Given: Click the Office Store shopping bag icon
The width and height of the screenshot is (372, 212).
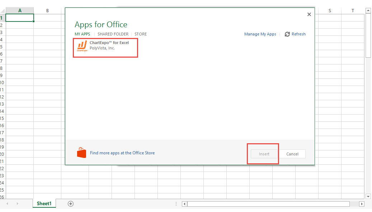Looking at the screenshot, I should [x=81, y=153].
